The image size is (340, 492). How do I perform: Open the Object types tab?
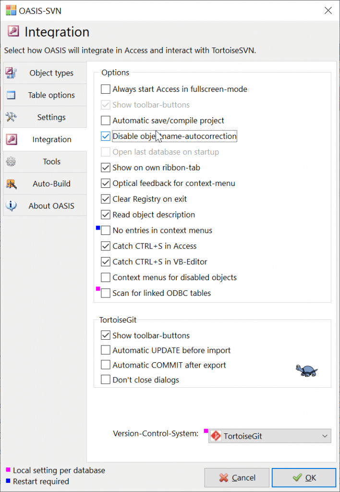click(45, 73)
